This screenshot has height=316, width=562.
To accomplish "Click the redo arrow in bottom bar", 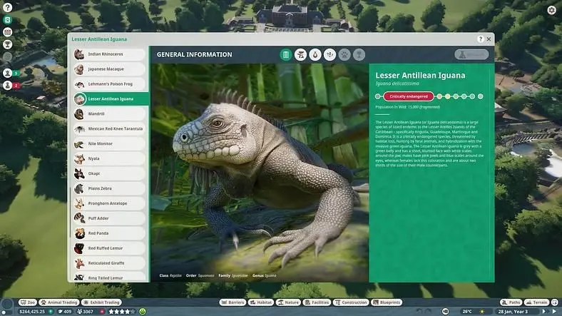I will tap(429, 311).
